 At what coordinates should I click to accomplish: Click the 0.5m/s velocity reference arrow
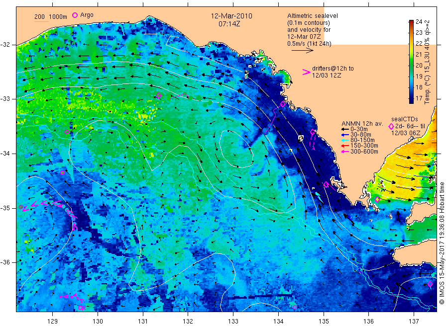(303, 51)
